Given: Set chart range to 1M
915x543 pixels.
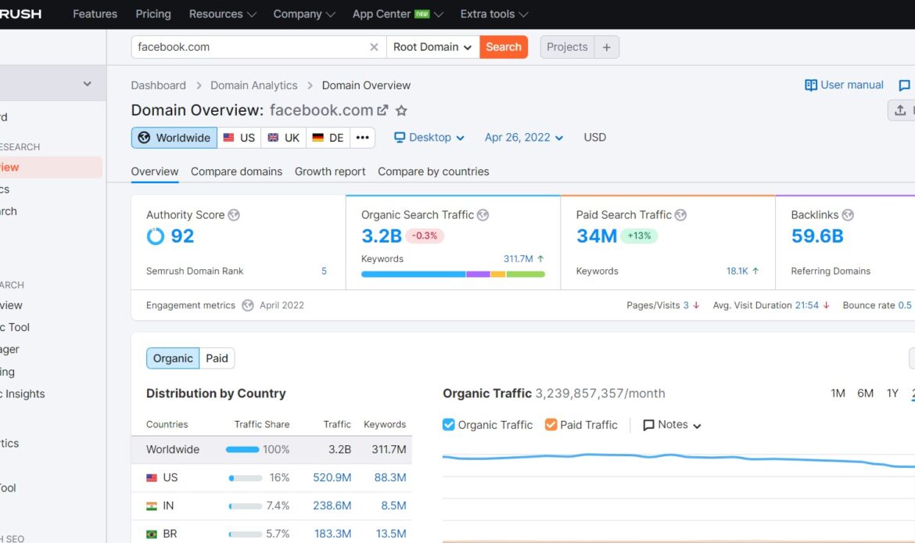Looking at the screenshot, I should pos(838,394).
